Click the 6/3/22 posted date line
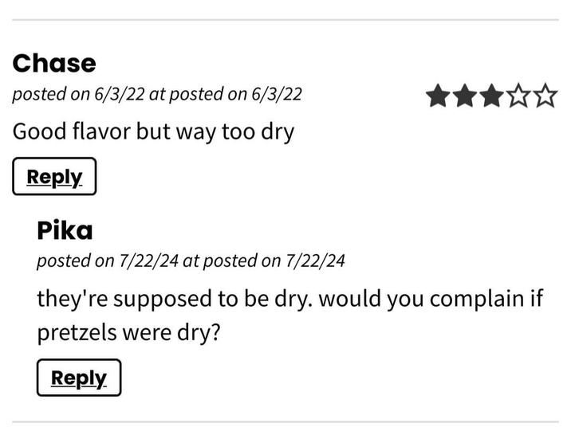This screenshot has width=571, height=435. [157, 94]
